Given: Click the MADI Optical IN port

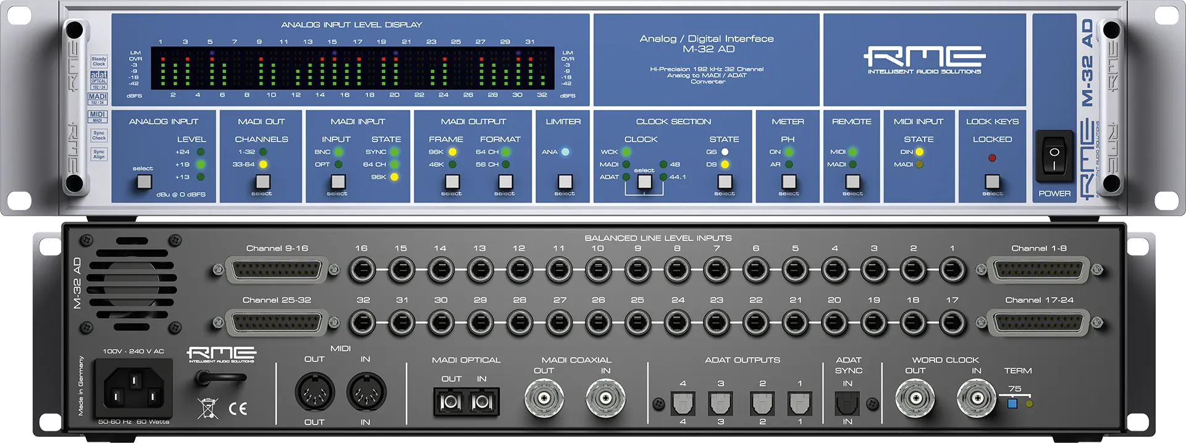Looking at the screenshot, I should (482, 403).
